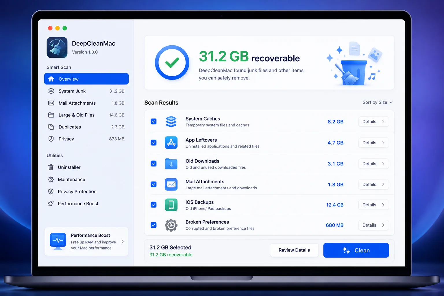
Task: Click the monitor pulse icon in Performance Boost card
Action: pos(58,241)
